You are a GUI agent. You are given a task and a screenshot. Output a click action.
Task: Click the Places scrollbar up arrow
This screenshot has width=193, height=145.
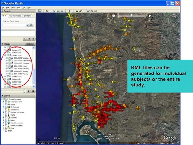click(34, 48)
